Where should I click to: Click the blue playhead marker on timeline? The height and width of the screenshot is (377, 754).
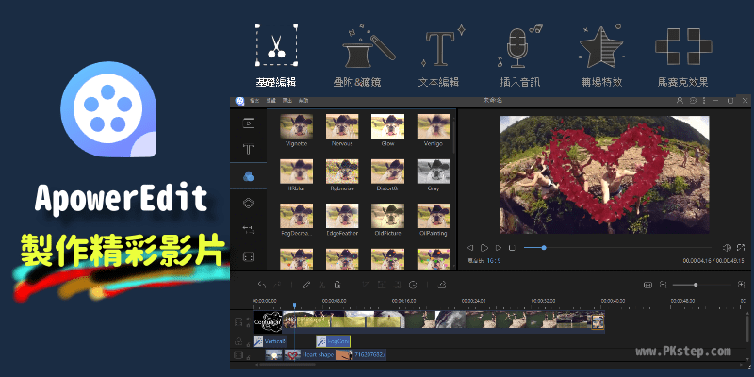click(294, 305)
